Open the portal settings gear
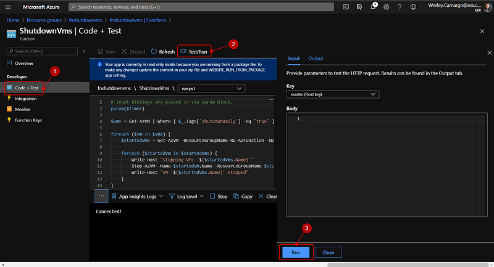 [x=387, y=7]
